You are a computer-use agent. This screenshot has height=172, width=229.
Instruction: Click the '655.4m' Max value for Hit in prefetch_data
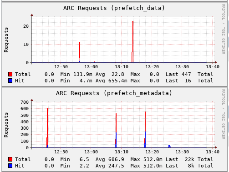[118, 81]
